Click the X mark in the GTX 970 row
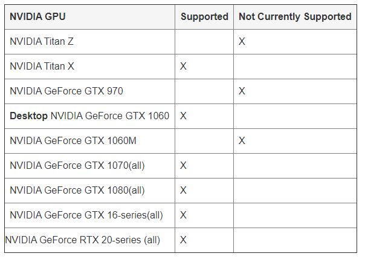This screenshot has height=259, width=365. tap(242, 91)
